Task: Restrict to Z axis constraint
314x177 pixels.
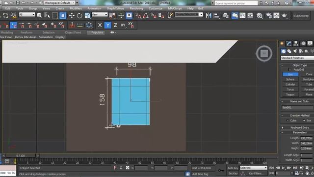Action: [x=115, y=25]
